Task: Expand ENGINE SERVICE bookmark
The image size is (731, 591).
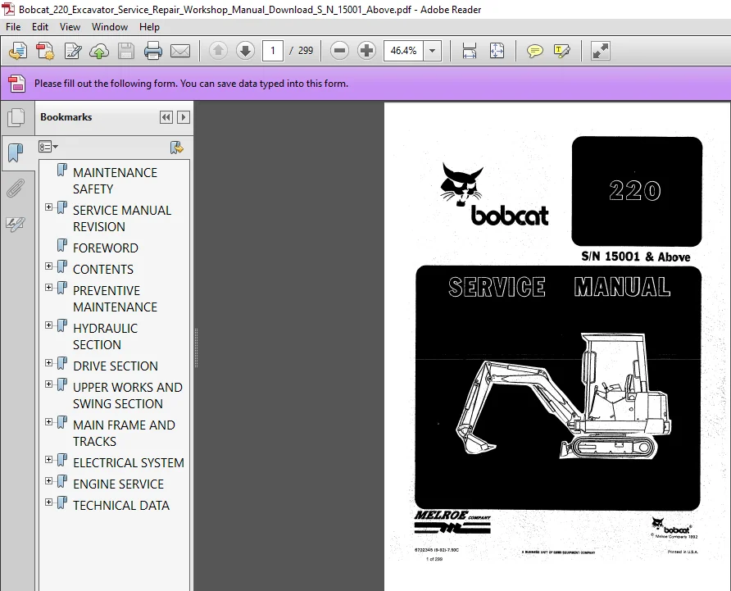Action: pos(48,480)
